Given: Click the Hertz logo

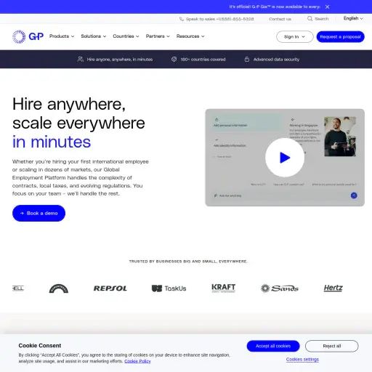Looking at the screenshot, I should (x=333, y=288).
